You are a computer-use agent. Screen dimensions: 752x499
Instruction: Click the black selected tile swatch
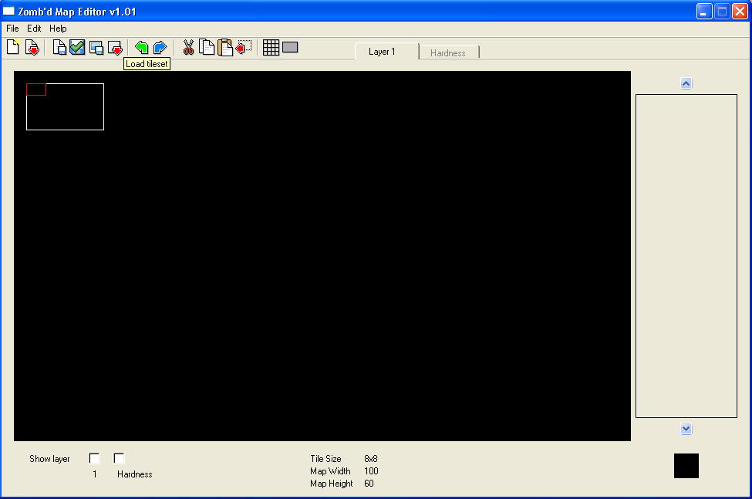(x=686, y=466)
